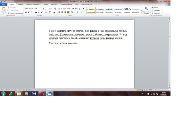The width and height of the screenshot is (183, 123).
Task: Switch to the Ссылки tab
Action: pos(45,5)
